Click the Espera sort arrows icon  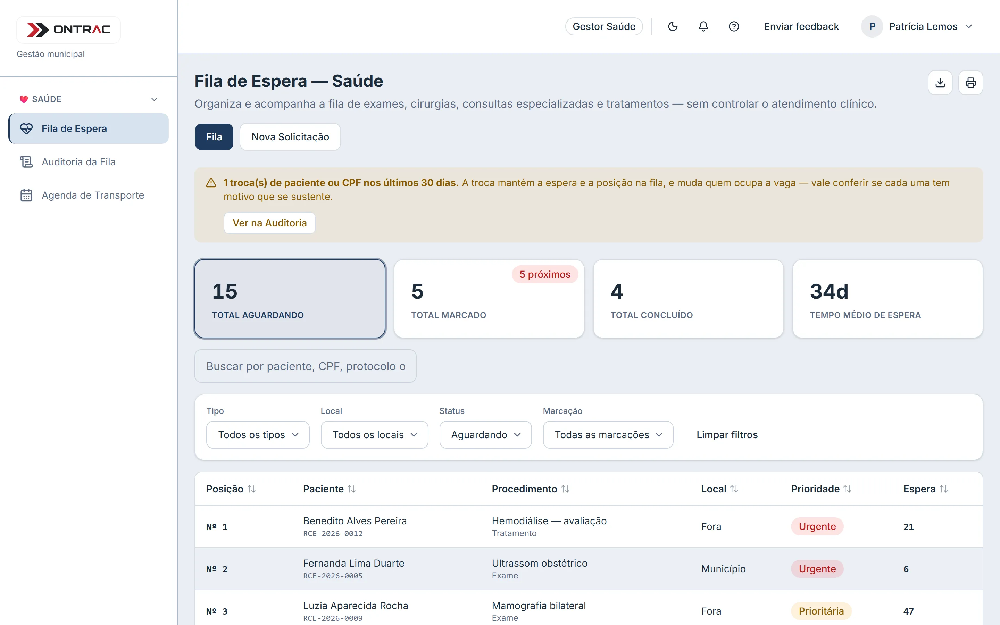click(944, 489)
